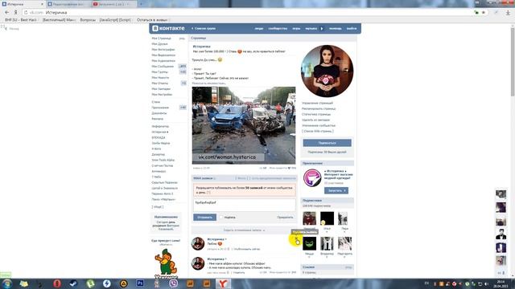The width and height of the screenshot is (515, 289).
Task: Open the orange triangle AIMP taskbar icon
Action: pos(123,283)
